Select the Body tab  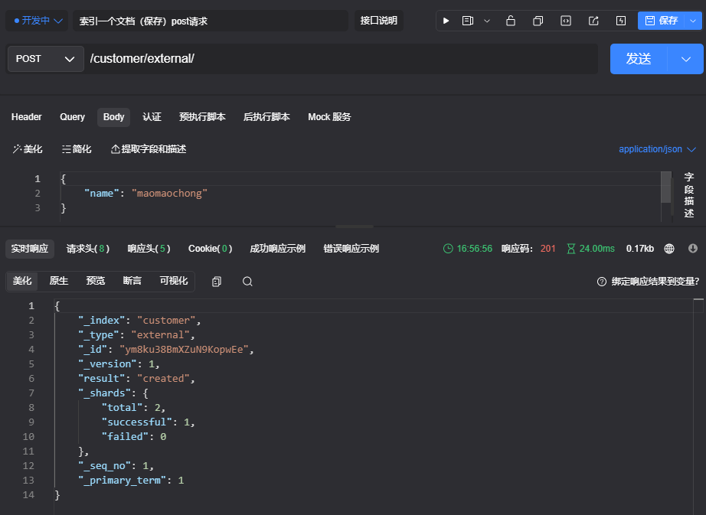[x=113, y=117]
